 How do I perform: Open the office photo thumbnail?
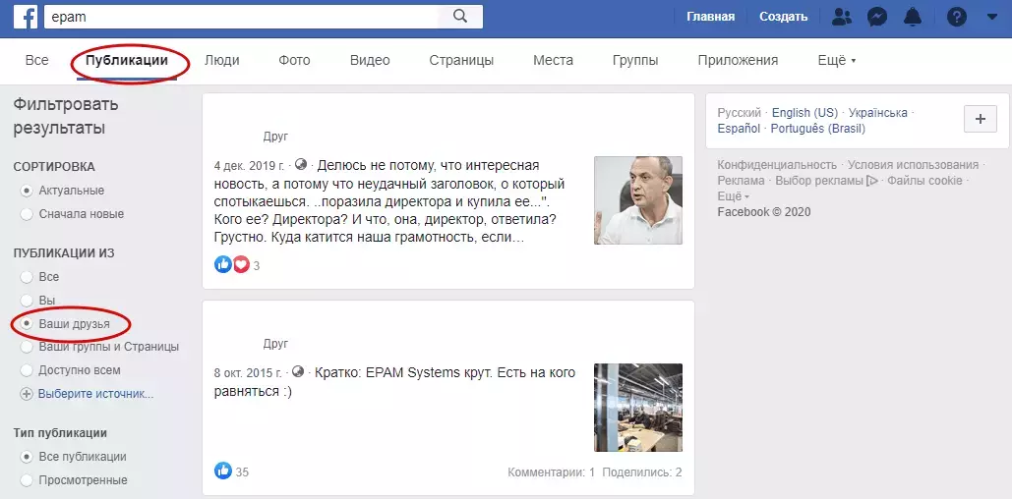pyautogui.click(x=637, y=408)
